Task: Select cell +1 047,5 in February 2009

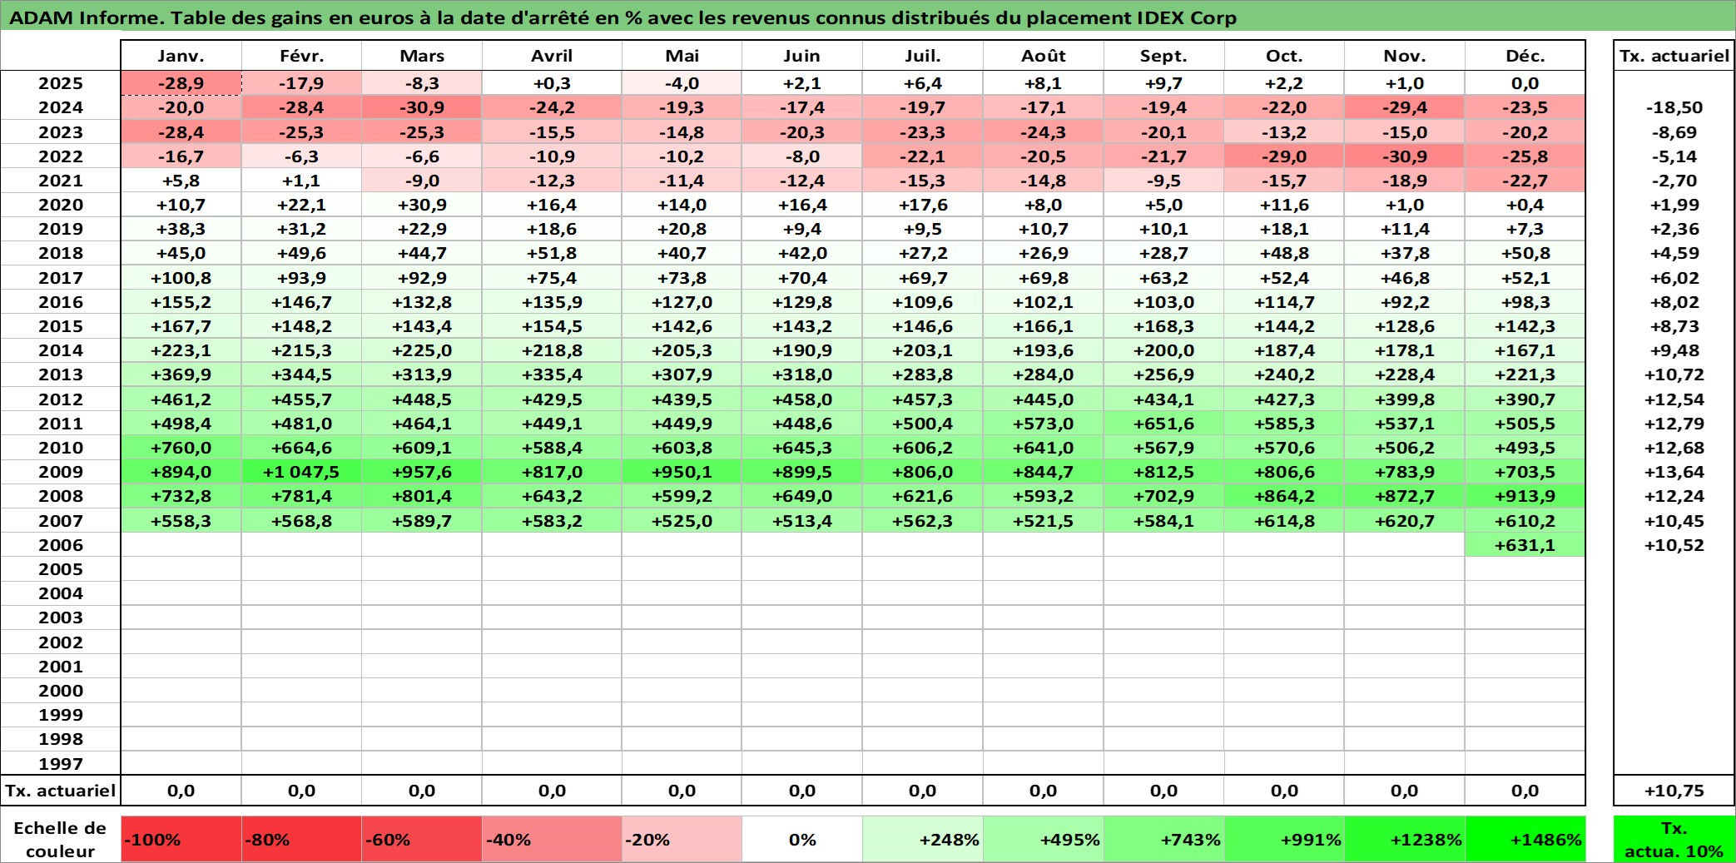Action: (301, 472)
